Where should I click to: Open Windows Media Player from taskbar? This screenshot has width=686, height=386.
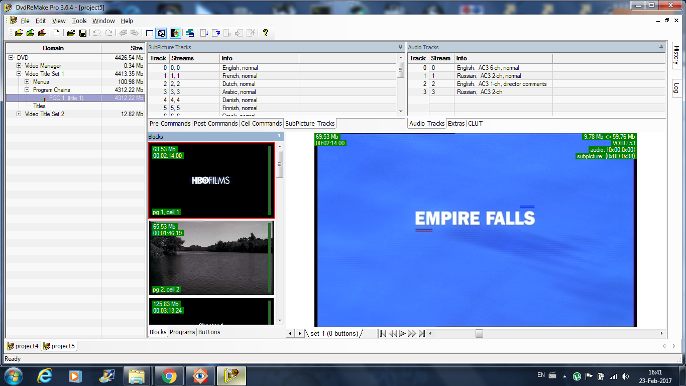click(x=75, y=375)
